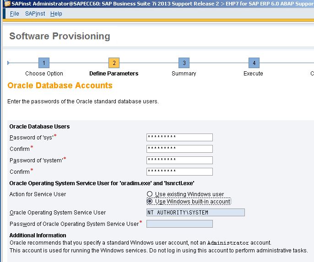Click the SAPinst title bar application icon

[7, 3]
